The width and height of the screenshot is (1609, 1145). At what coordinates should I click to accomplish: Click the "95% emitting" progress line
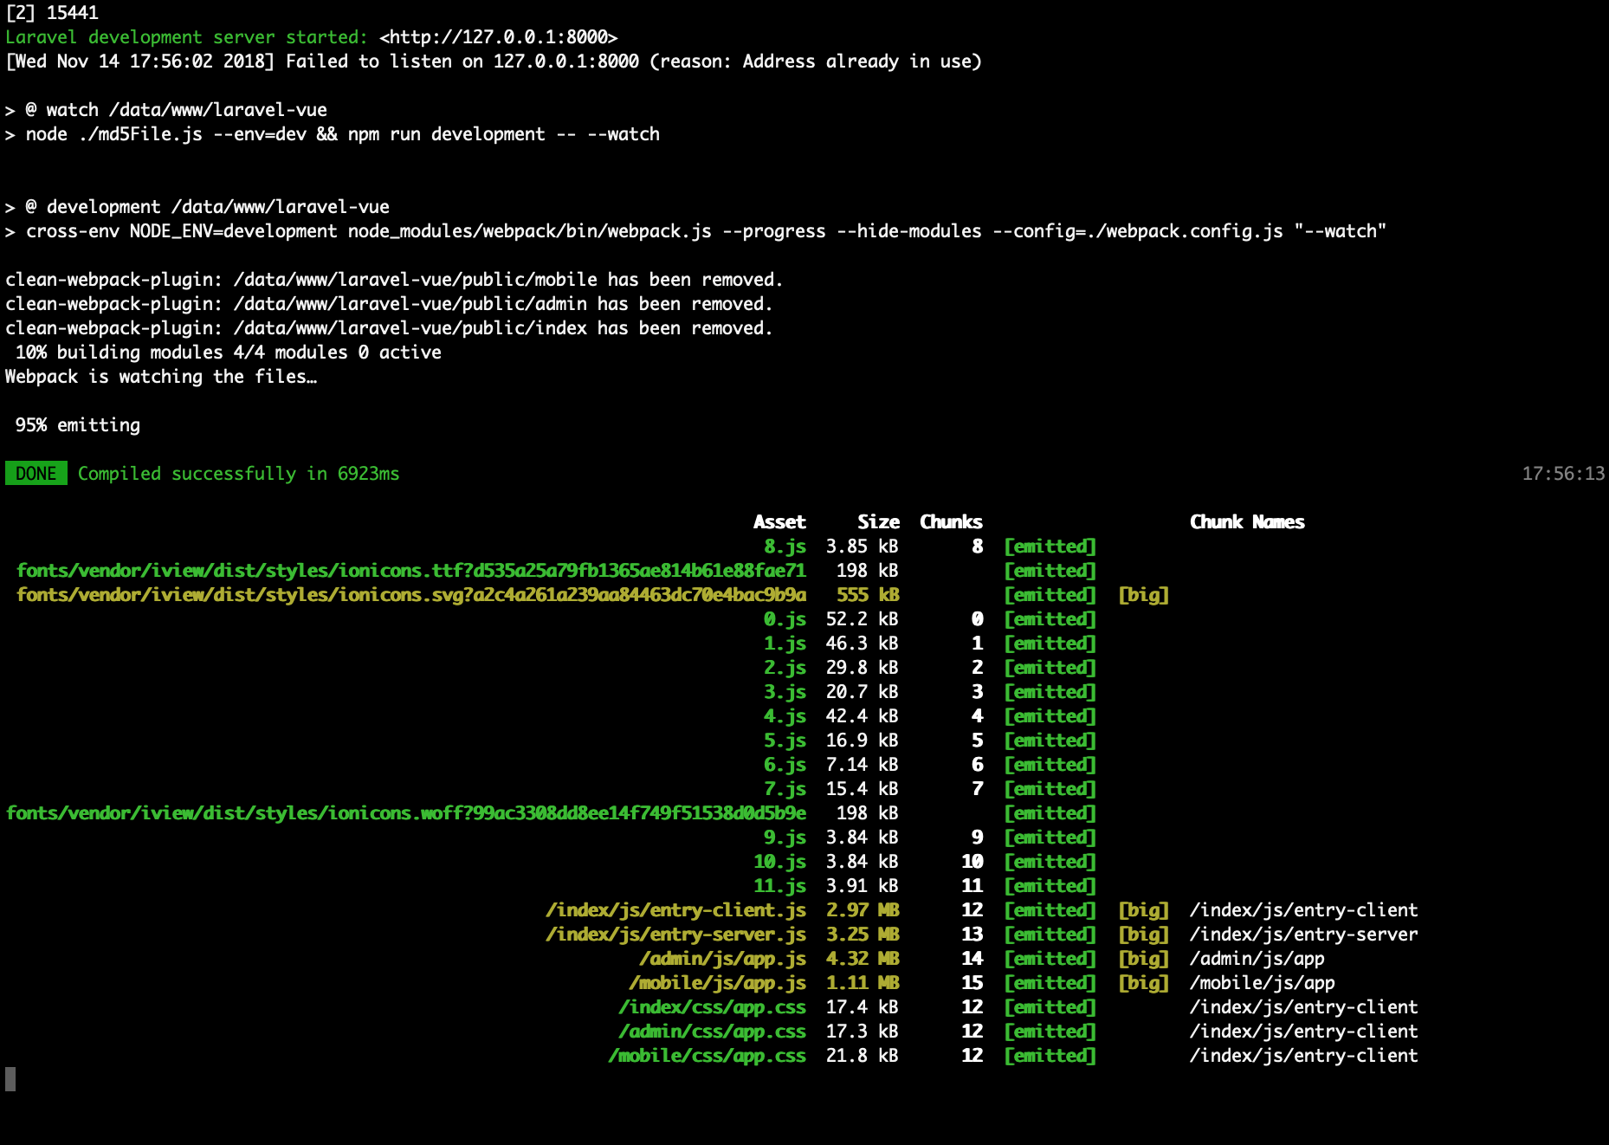click(78, 425)
